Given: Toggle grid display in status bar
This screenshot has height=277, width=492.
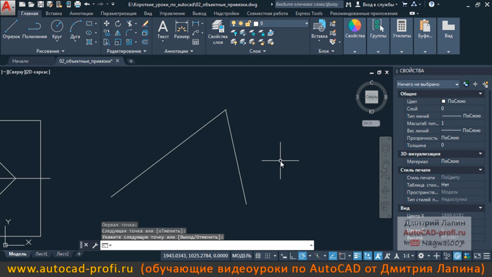Looking at the screenshot, I should coord(258,256).
